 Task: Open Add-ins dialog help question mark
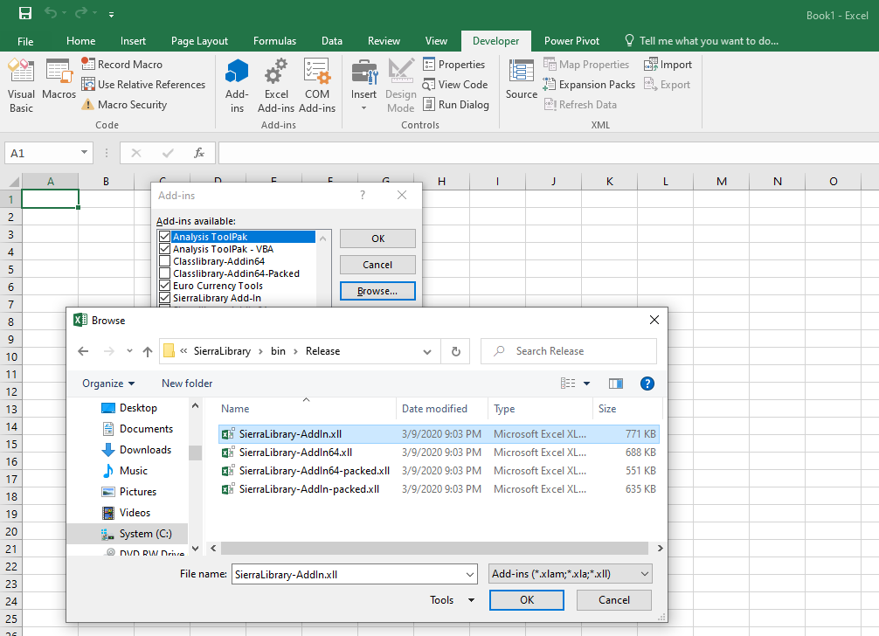(x=363, y=195)
